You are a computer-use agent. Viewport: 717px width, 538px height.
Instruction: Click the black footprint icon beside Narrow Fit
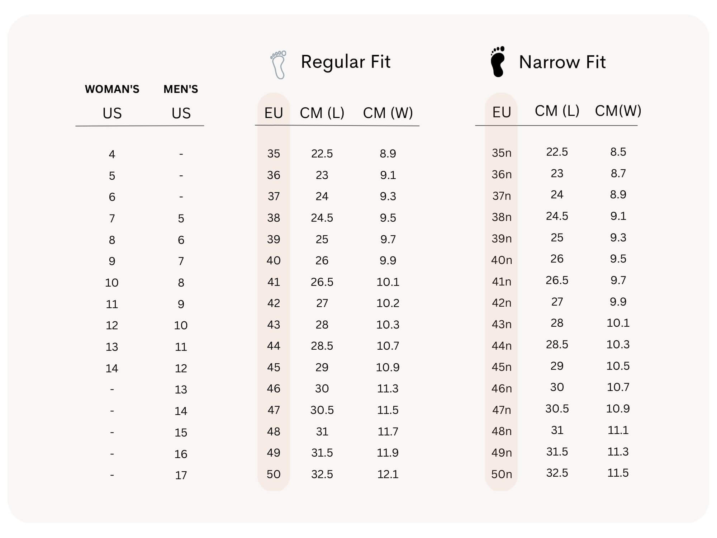498,62
